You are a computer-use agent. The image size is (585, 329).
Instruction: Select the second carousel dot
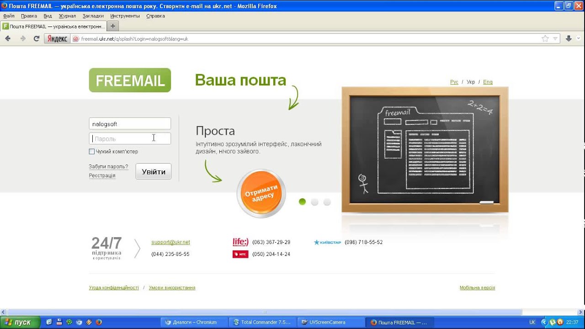[314, 202]
